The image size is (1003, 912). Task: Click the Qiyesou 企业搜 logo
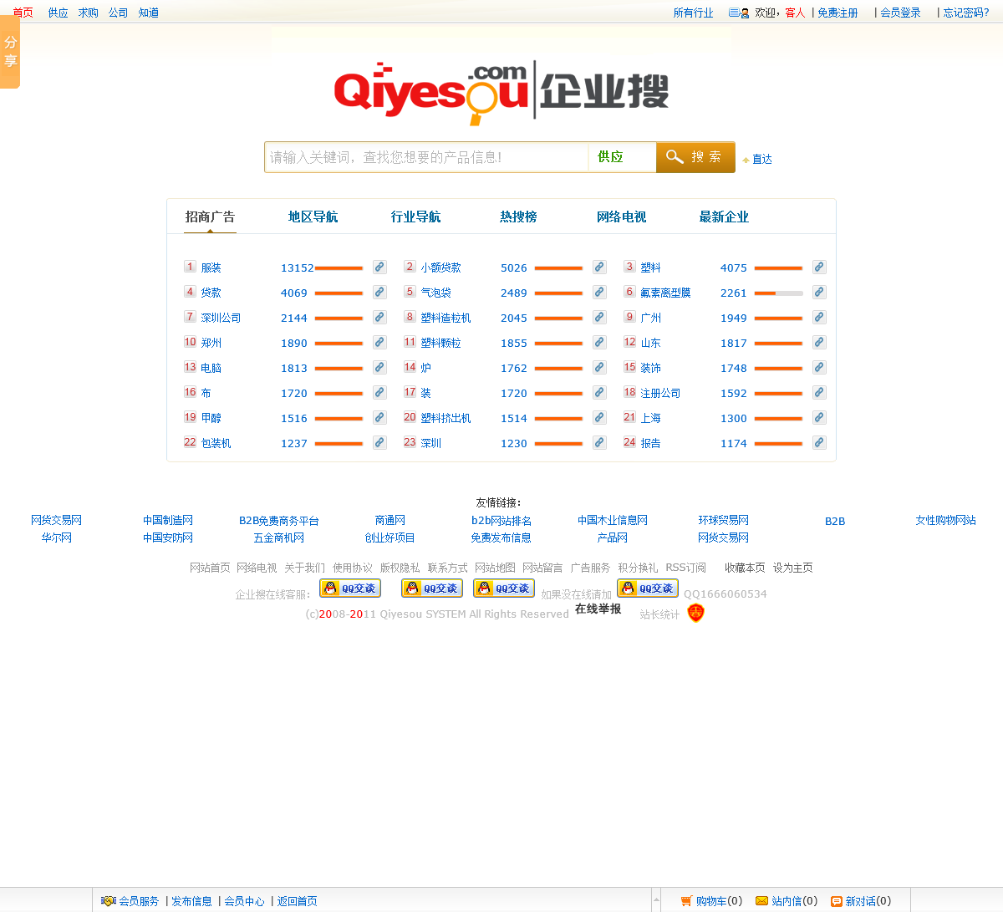(501, 92)
